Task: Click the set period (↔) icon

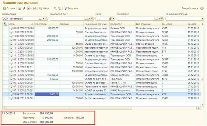Action: pos(34,8)
